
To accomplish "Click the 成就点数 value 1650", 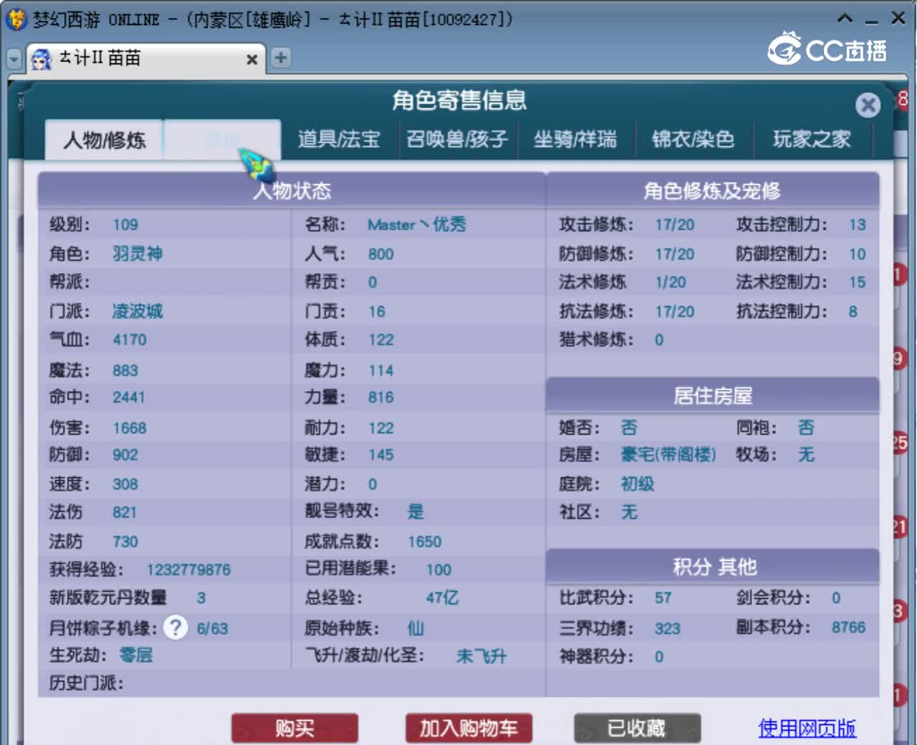I will 424,542.
